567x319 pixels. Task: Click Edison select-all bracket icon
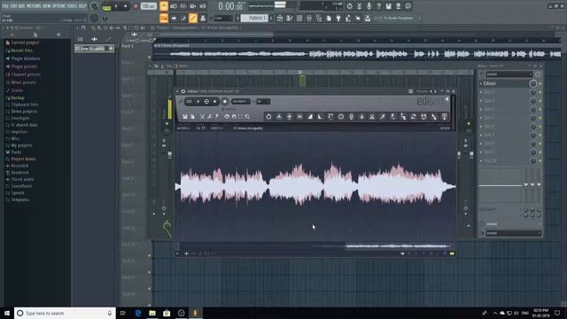[x=240, y=117]
